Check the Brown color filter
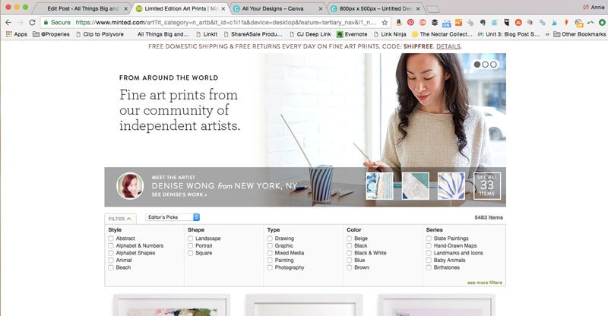 350,267
